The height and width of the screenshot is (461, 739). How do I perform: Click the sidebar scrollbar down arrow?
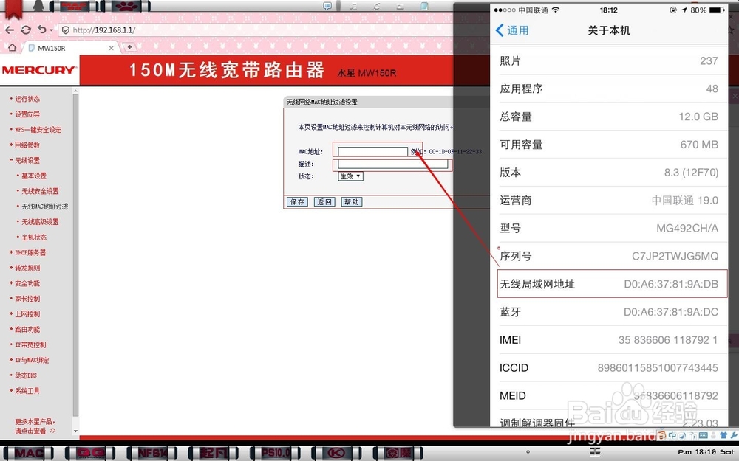tap(75, 431)
